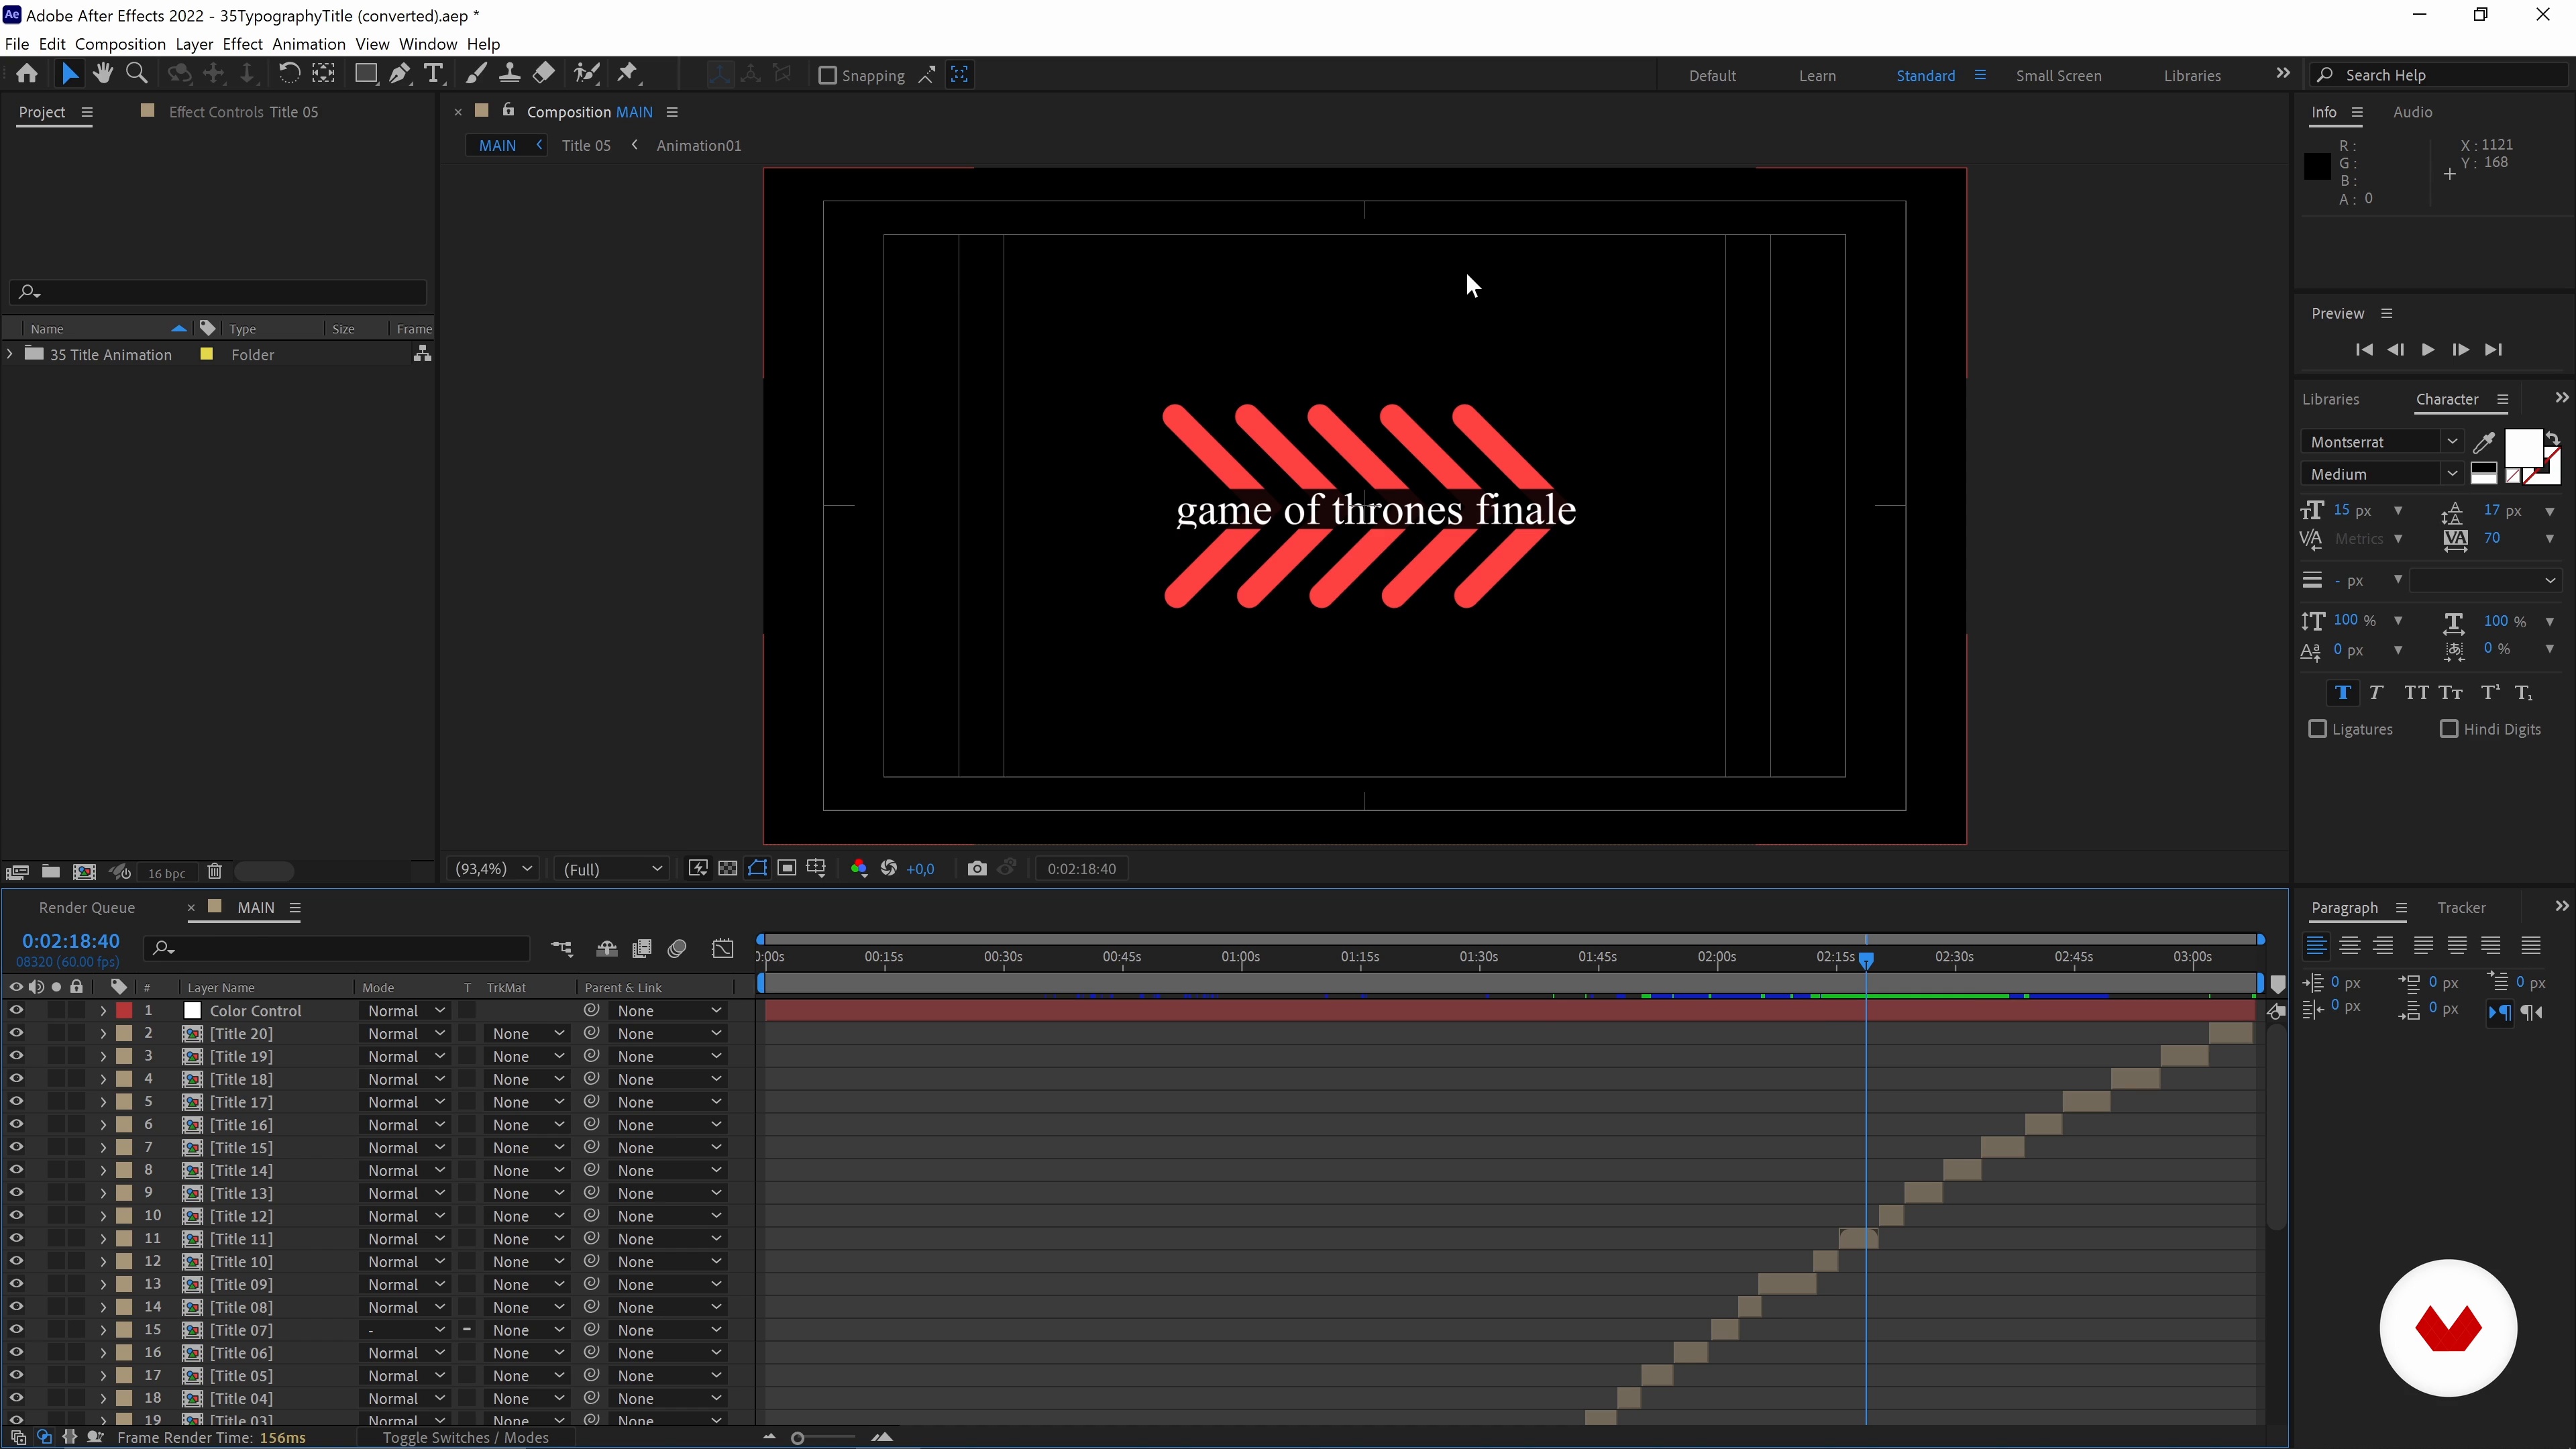Click the Search Help field
The image size is (2576, 1449).
(x=2438, y=75)
